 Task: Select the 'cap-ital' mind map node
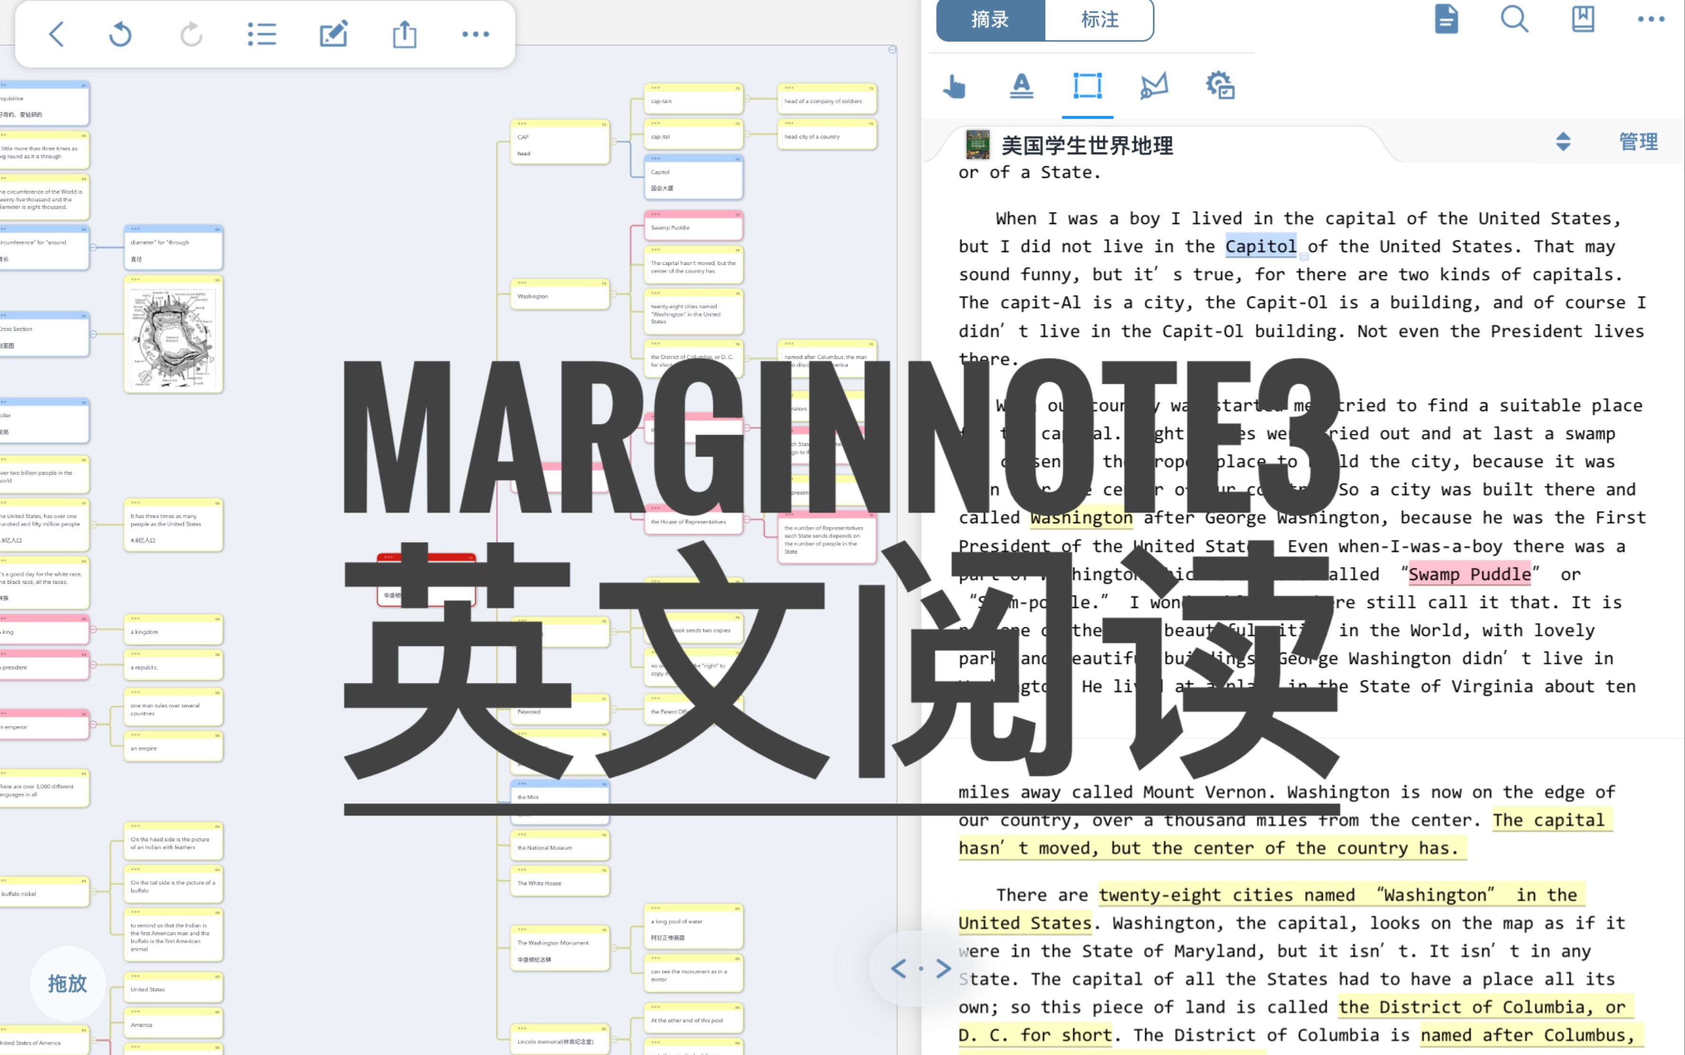click(693, 135)
